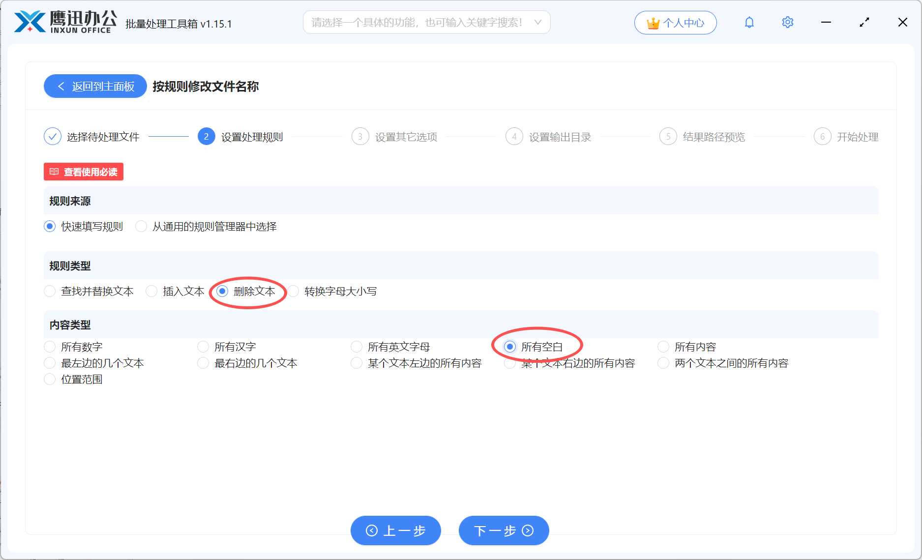
Task: Open the function search dropdown
Action: click(426, 22)
